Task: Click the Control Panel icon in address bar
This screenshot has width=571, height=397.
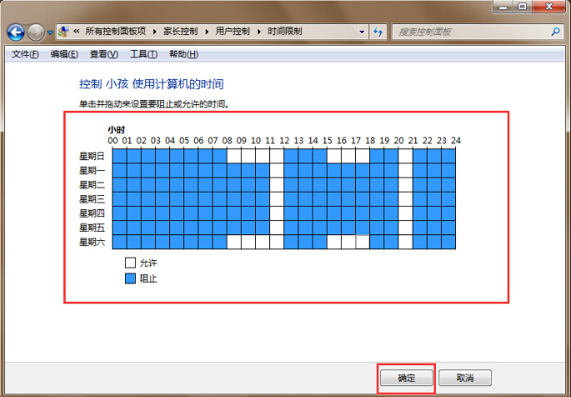Action: point(63,31)
